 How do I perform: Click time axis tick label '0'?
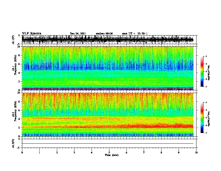point(22,153)
